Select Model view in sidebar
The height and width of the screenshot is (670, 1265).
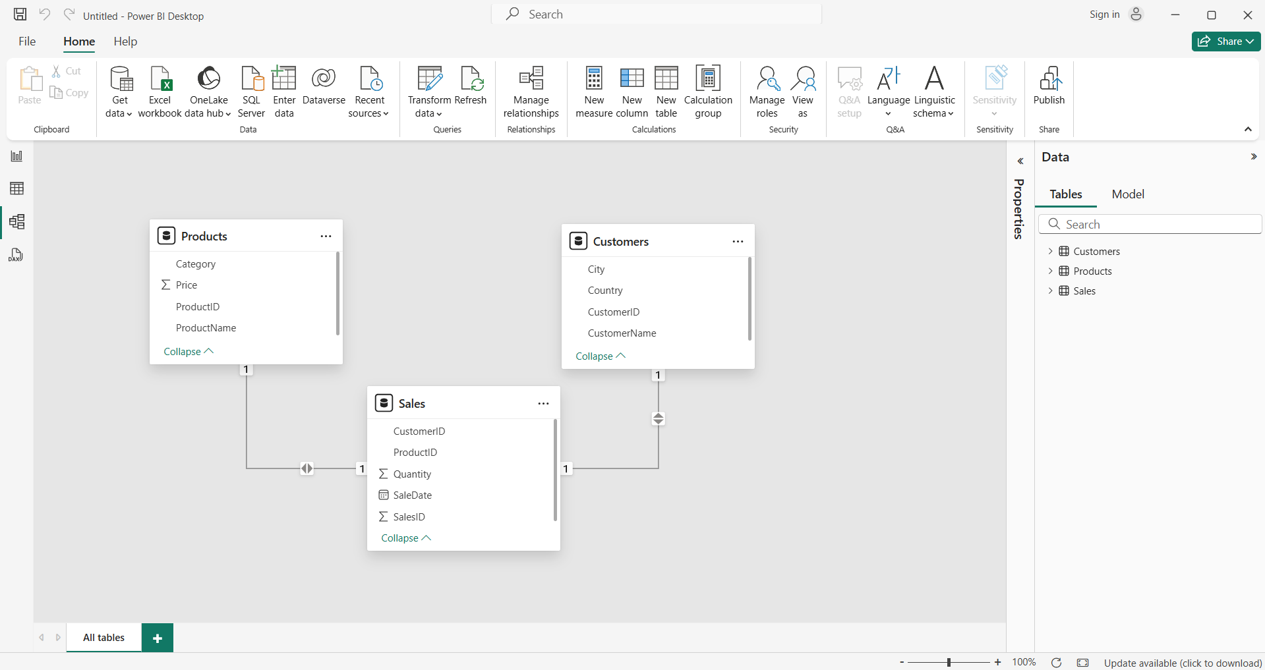pos(16,221)
